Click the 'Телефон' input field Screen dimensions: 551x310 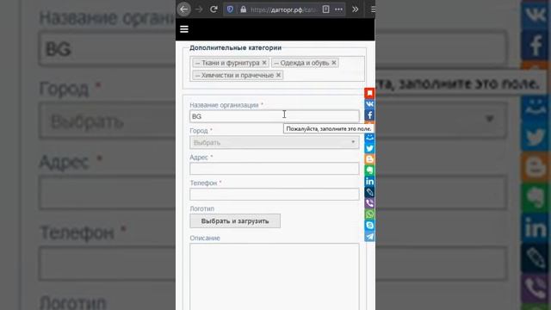click(274, 194)
